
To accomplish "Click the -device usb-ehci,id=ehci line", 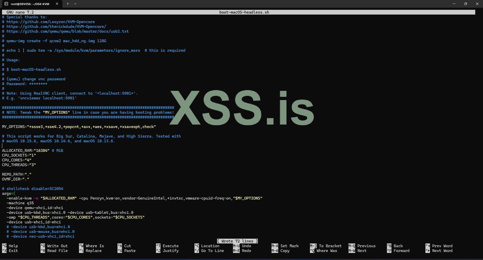I will click(x=34, y=222).
